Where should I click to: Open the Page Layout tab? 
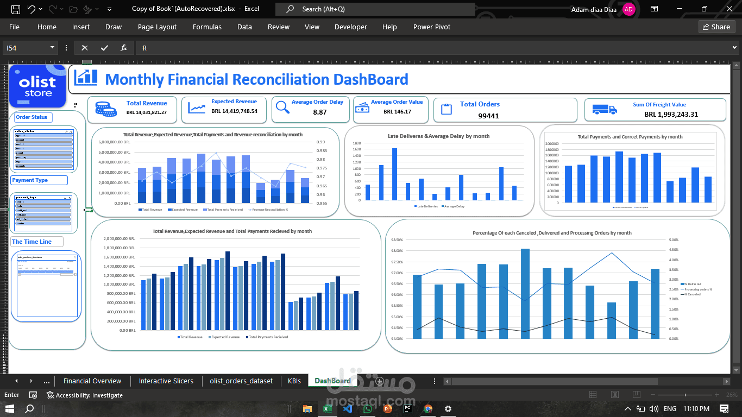[x=157, y=27]
